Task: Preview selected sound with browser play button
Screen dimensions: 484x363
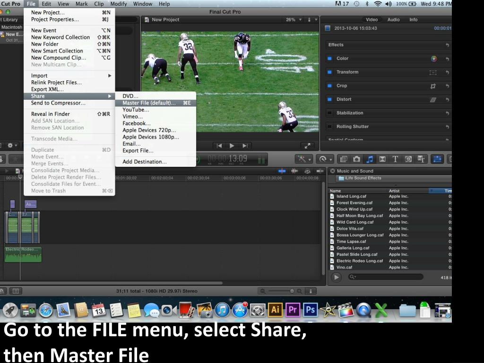Action: (x=337, y=277)
